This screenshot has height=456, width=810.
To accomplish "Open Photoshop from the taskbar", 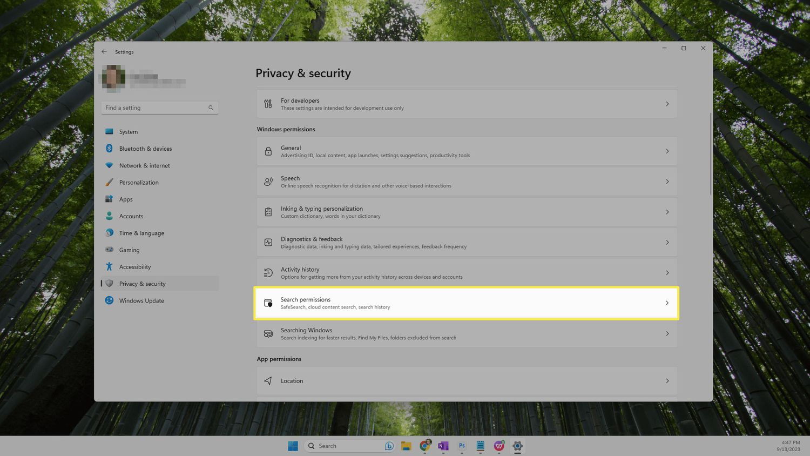I will pos(462,446).
